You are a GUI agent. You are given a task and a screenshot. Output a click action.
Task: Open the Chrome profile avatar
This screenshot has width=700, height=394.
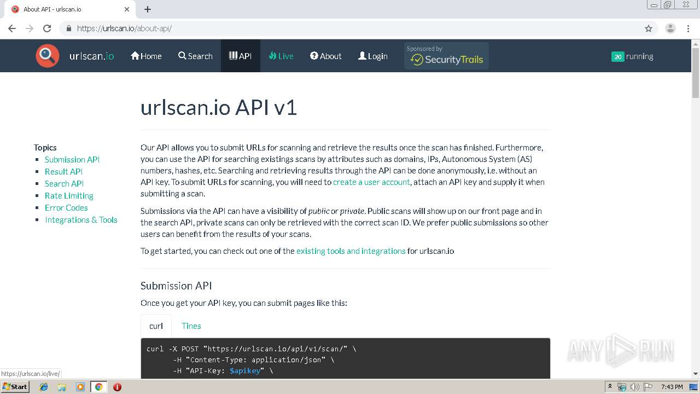coord(670,28)
